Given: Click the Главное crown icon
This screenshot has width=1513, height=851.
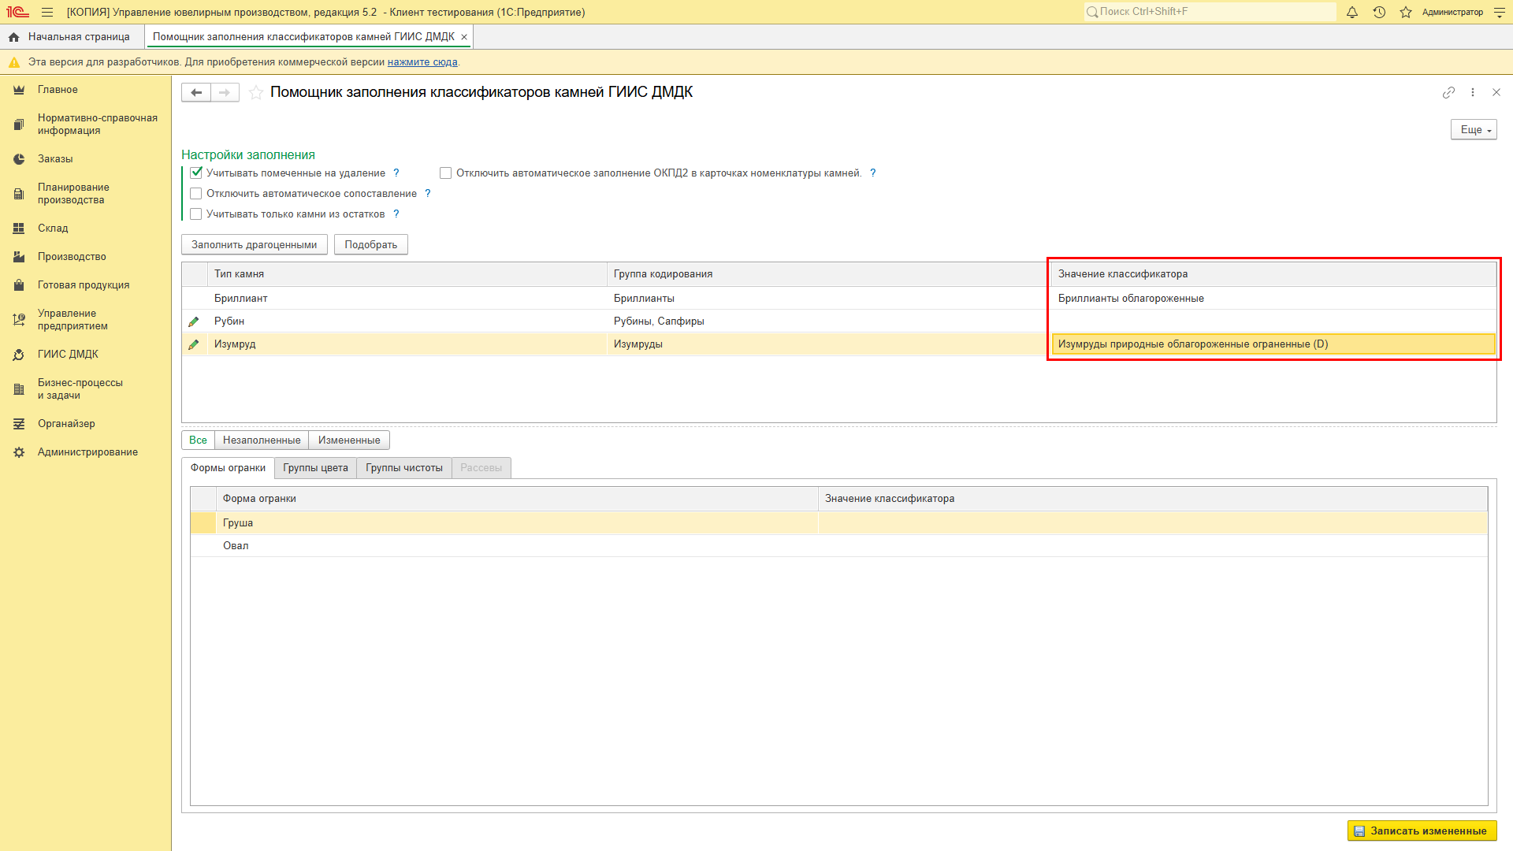Looking at the screenshot, I should tap(19, 90).
